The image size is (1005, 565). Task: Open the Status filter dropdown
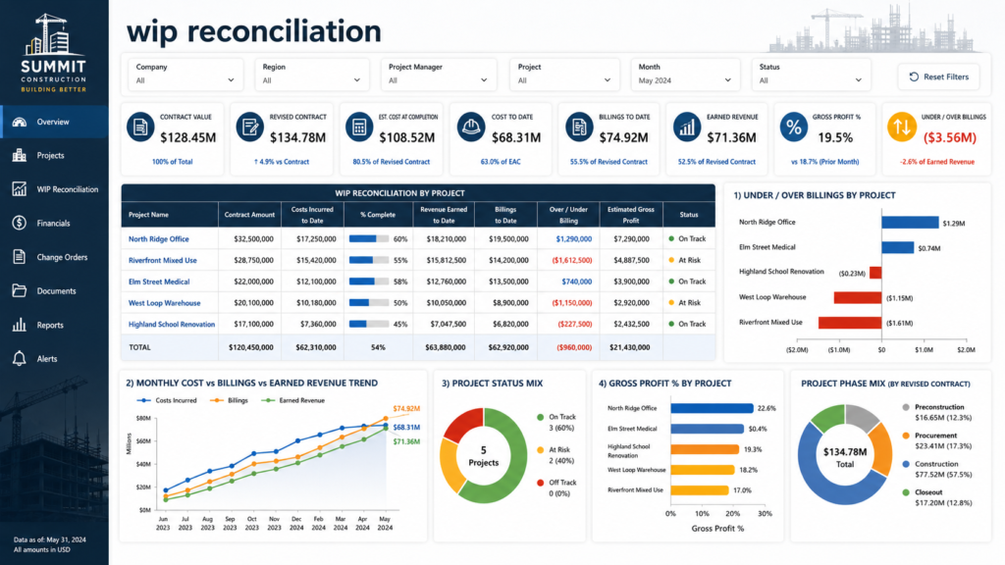click(x=811, y=75)
